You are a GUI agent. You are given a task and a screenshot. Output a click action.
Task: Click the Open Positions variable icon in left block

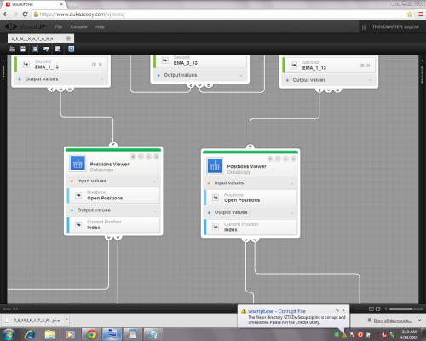78,195
